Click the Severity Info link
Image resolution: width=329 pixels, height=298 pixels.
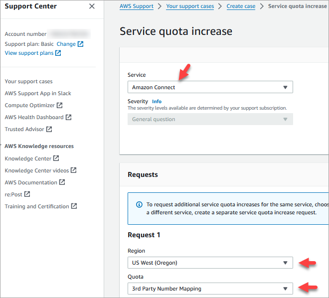pyautogui.click(x=157, y=101)
